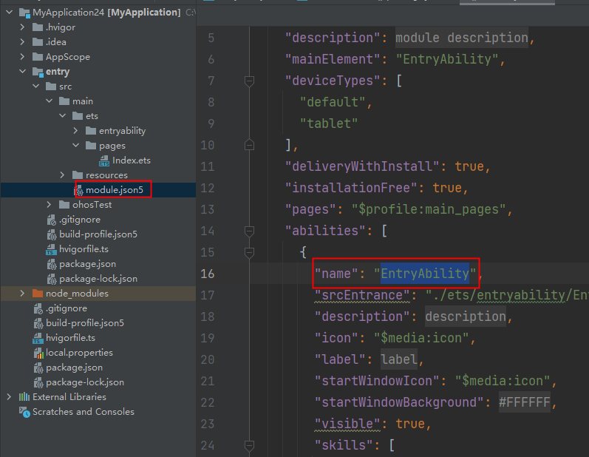
Task: Select Index.ets in the project tree
Action: [x=132, y=160]
